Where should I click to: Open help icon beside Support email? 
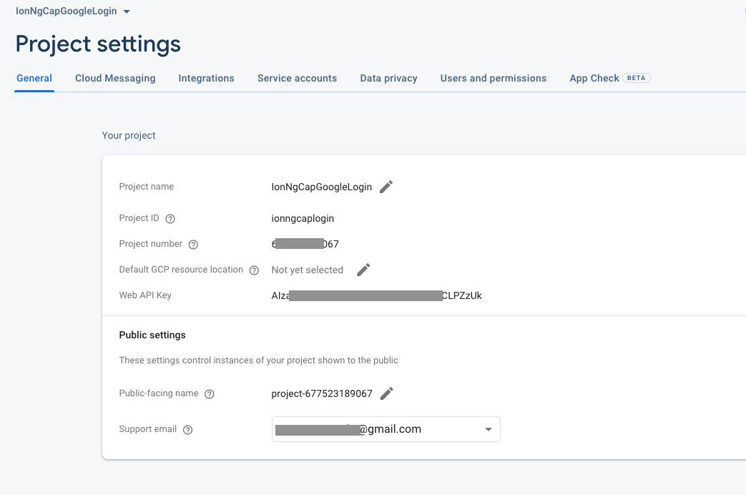point(188,430)
